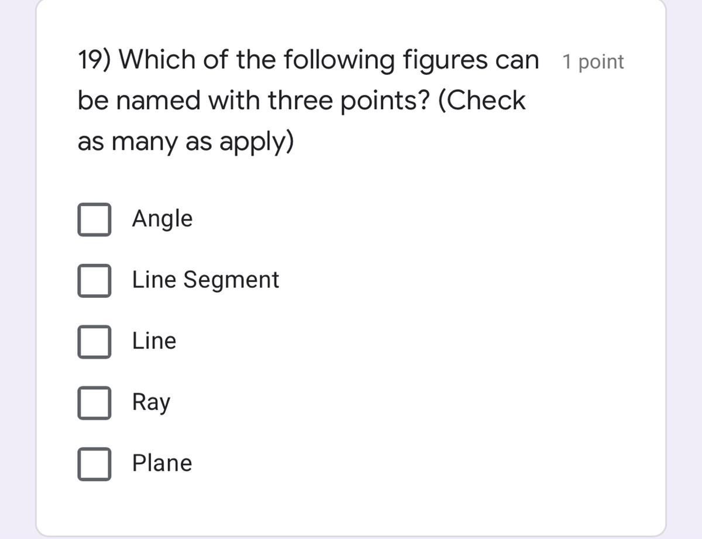Click the "Plane" option label text

[162, 463]
